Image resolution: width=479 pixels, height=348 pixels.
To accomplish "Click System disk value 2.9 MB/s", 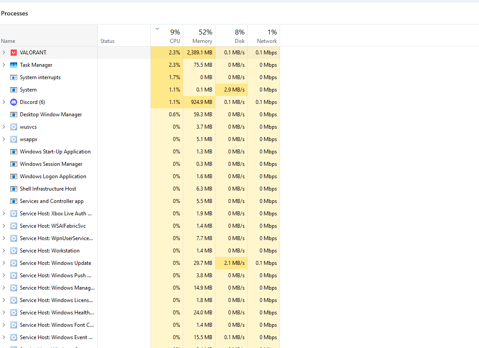I will click(234, 90).
